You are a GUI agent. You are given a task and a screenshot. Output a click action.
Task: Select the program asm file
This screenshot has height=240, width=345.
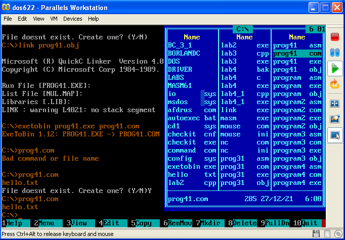[x=297, y=78]
